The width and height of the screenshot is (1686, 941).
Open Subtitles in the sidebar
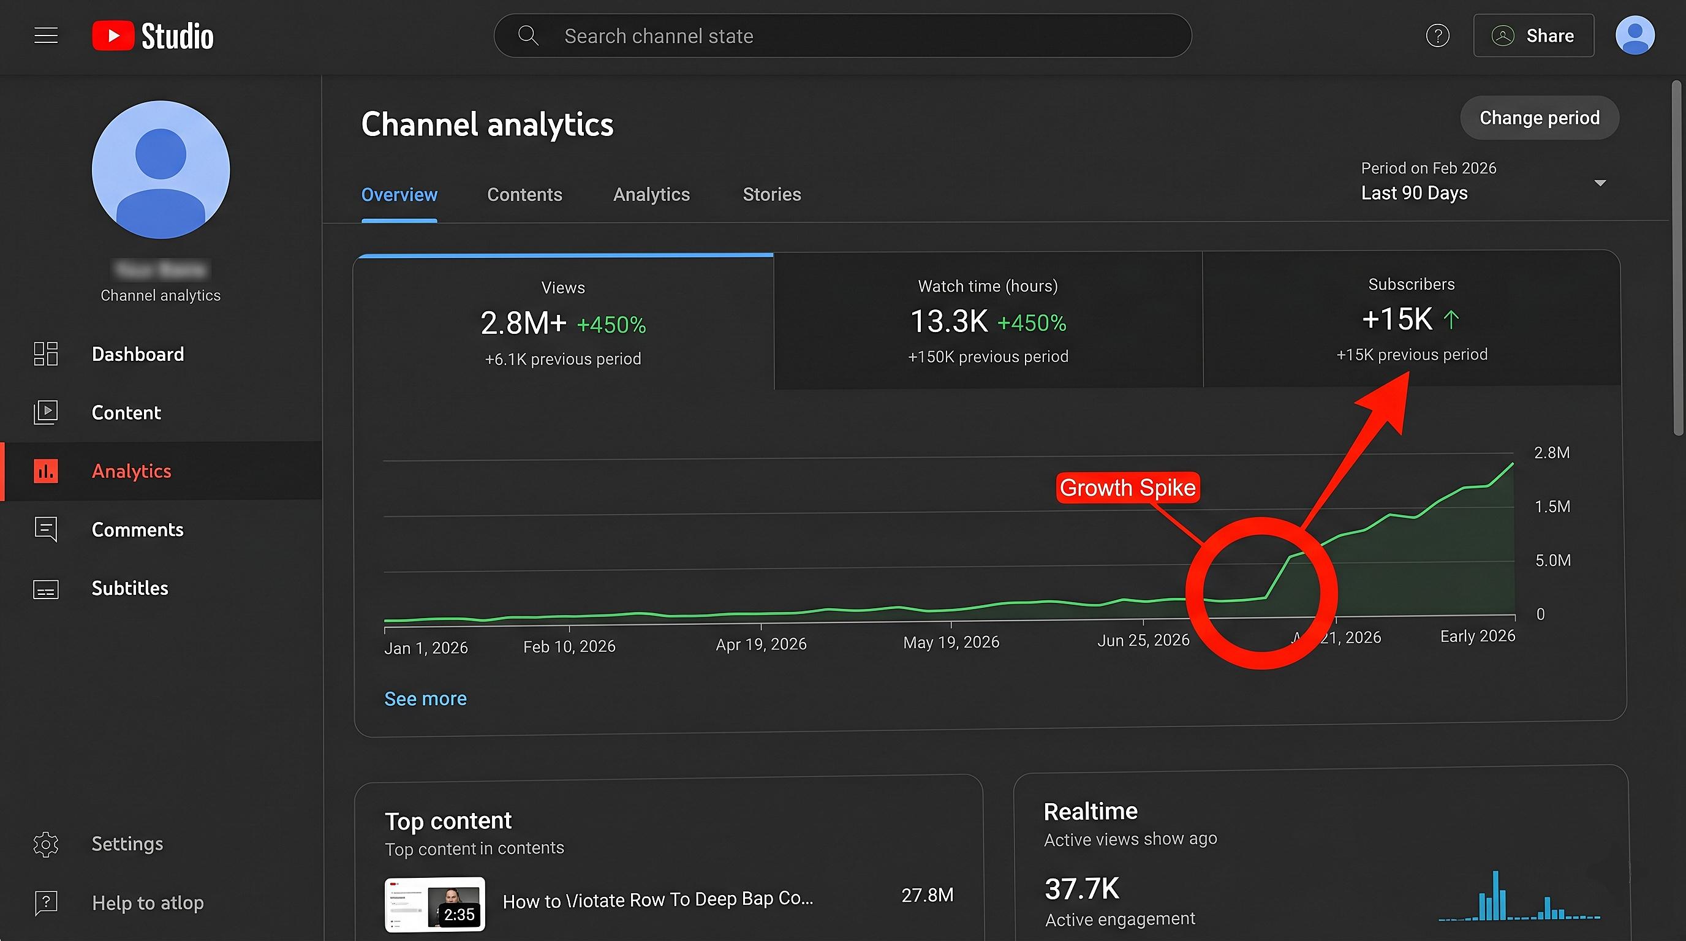pos(161,588)
